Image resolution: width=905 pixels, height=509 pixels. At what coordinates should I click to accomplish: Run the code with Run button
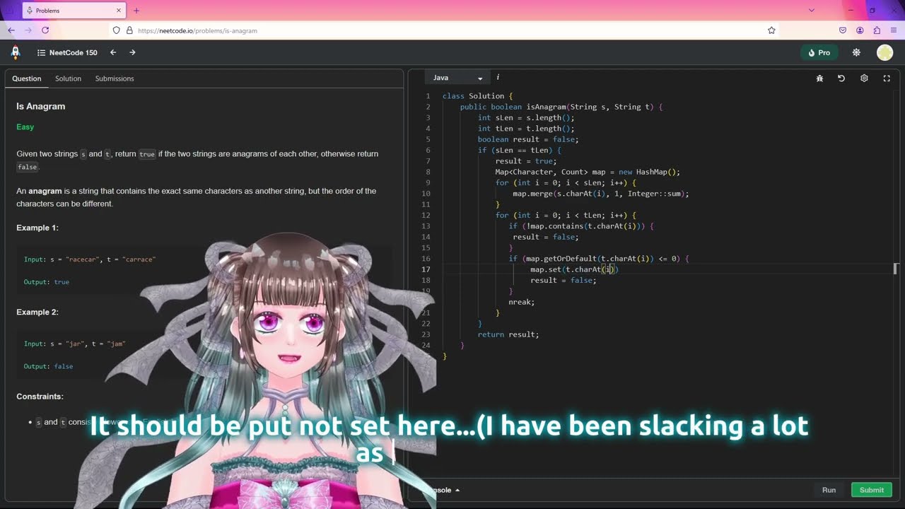[x=829, y=490]
